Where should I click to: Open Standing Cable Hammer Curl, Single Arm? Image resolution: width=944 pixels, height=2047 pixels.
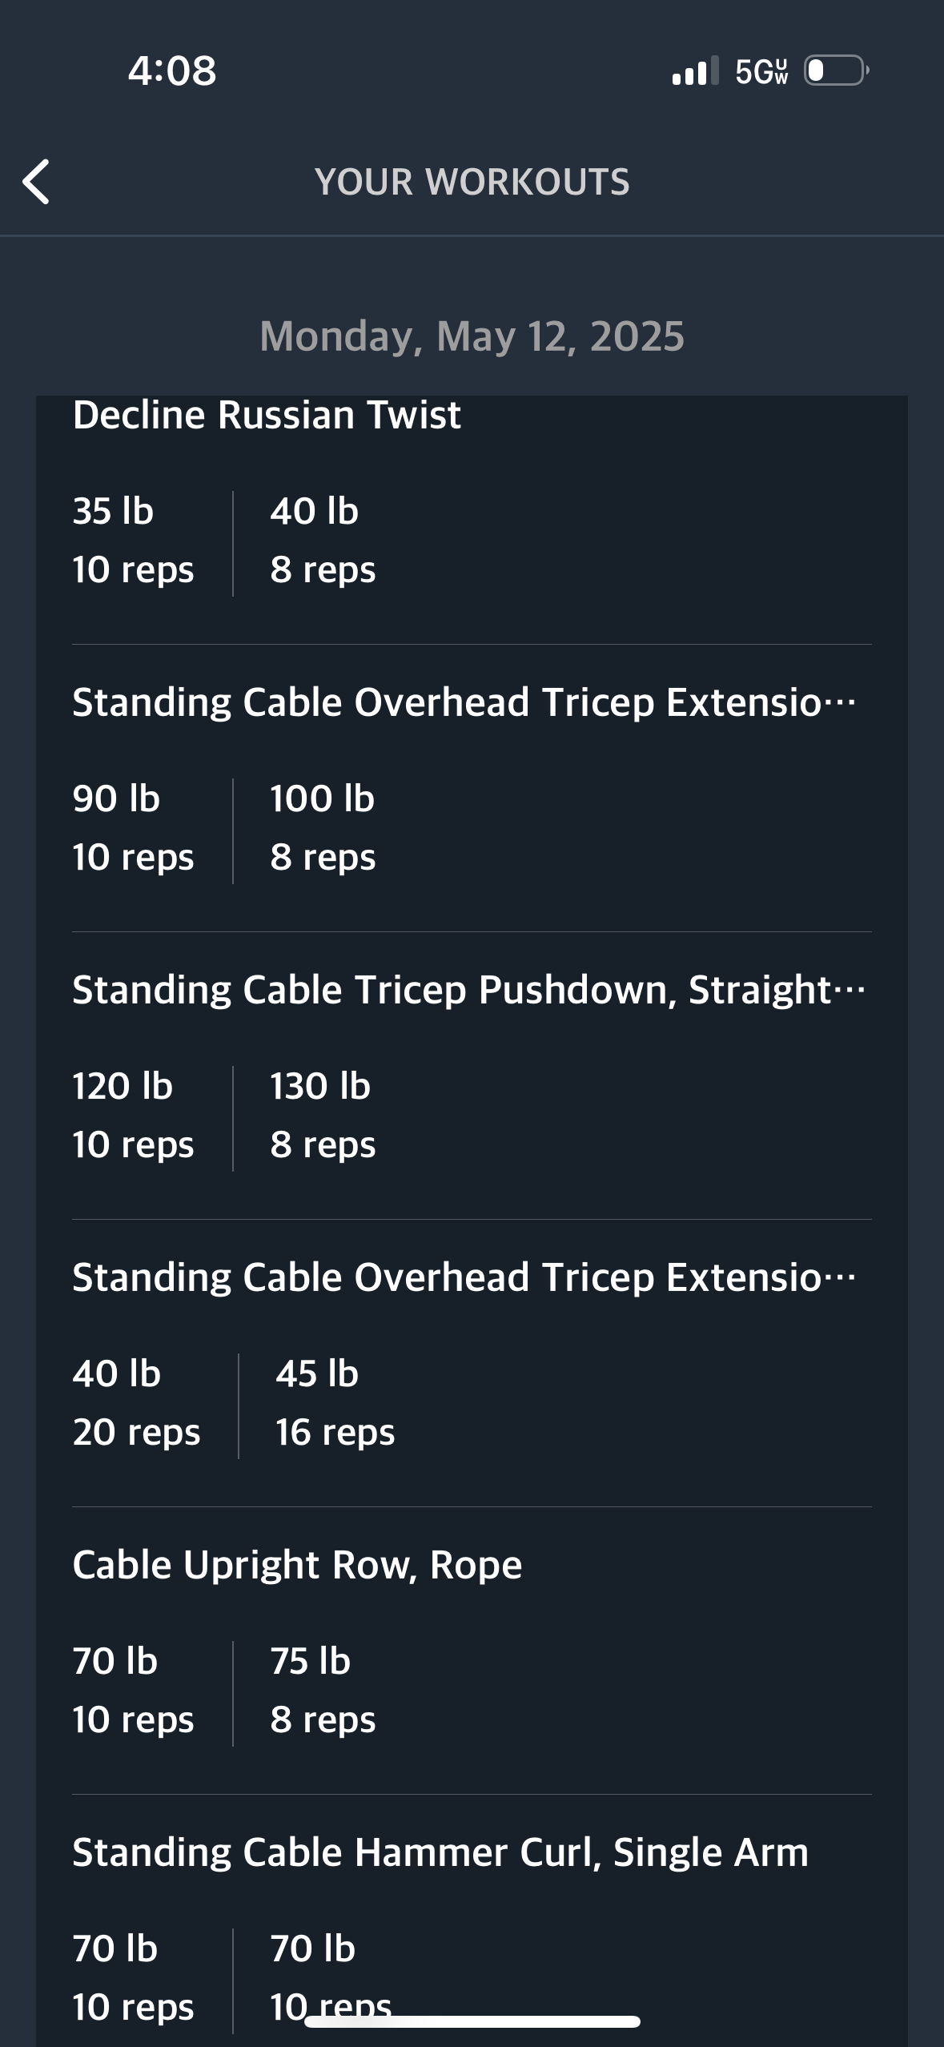coord(440,1852)
